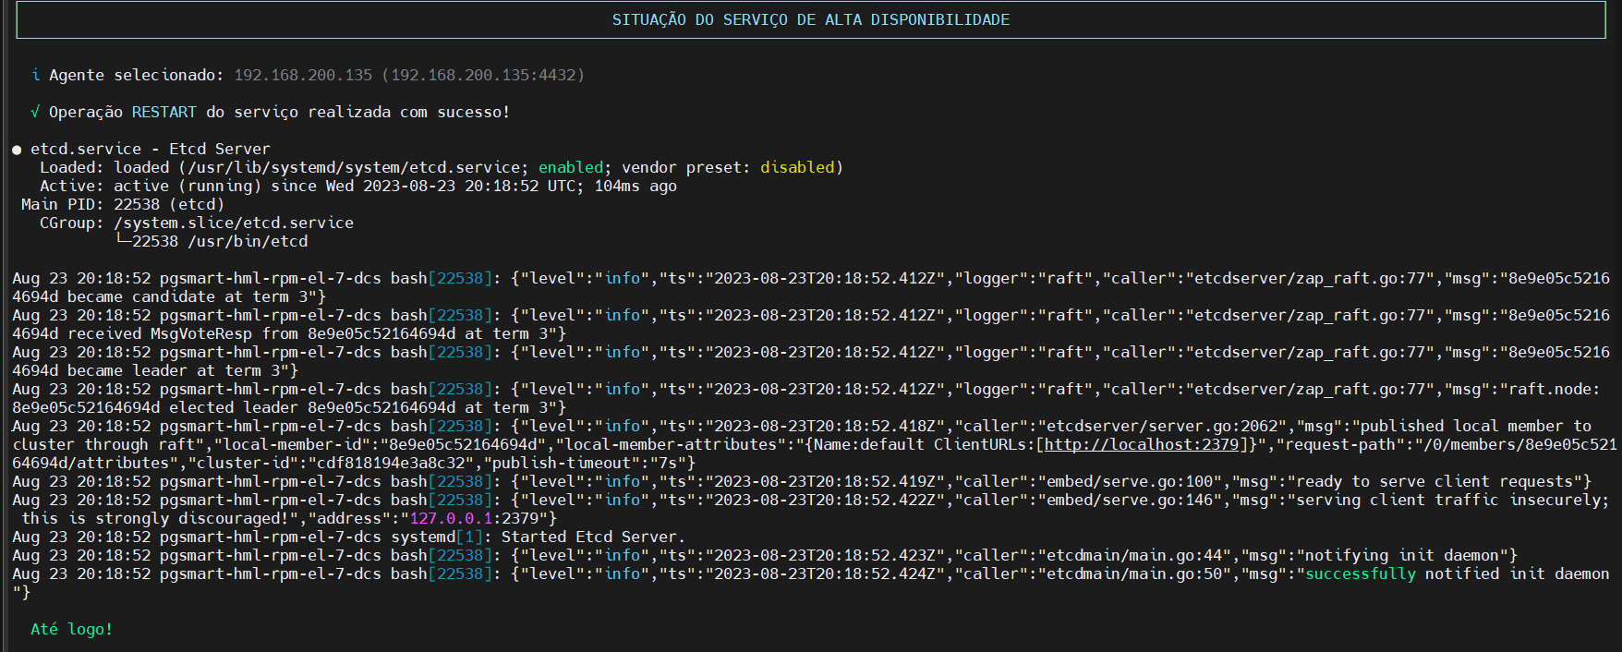This screenshot has height=652, width=1622.
Task: Click 'became candidate at term 3' message text
Action: pyautogui.click(x=188, y=296)
